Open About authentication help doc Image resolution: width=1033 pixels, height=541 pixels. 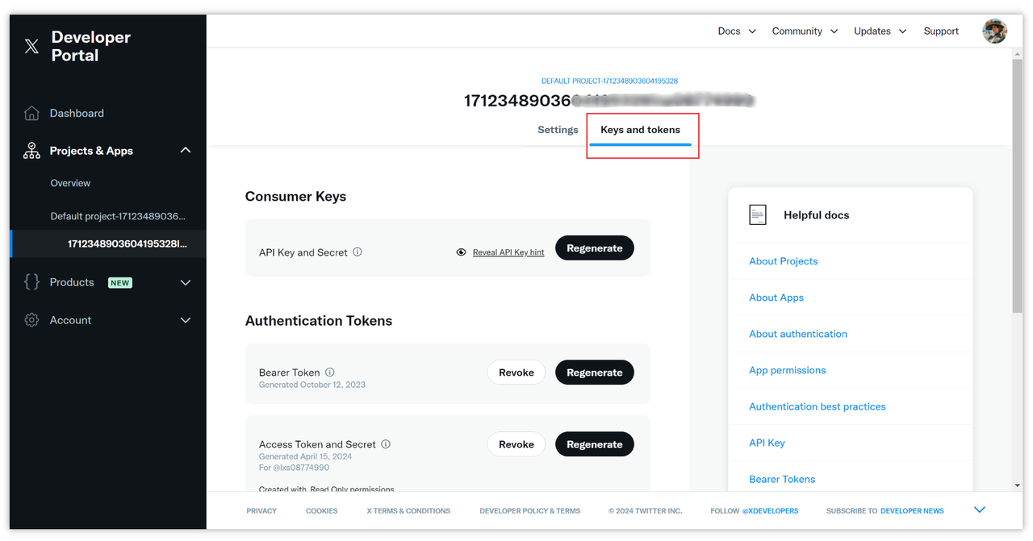tap(798, 334)
